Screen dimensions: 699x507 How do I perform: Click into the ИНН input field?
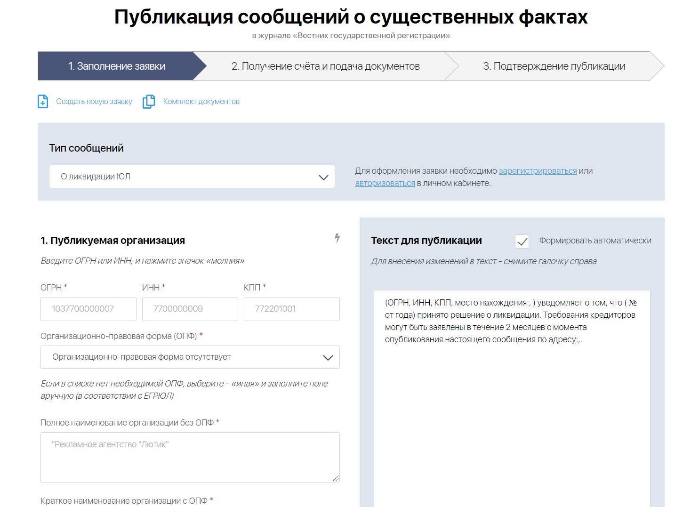pyautogui.click(x=190, y=309)
